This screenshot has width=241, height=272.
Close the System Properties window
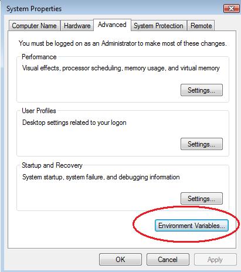[x=232, y=9]
